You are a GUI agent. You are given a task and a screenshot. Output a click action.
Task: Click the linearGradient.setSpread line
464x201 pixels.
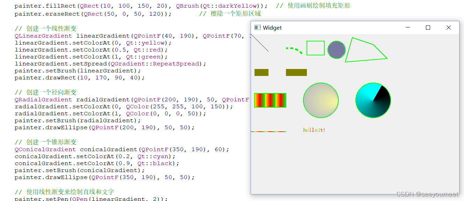click(110, 64)
